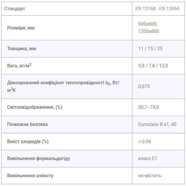Click the 'Товщина, мм' label

coord(22,48)
